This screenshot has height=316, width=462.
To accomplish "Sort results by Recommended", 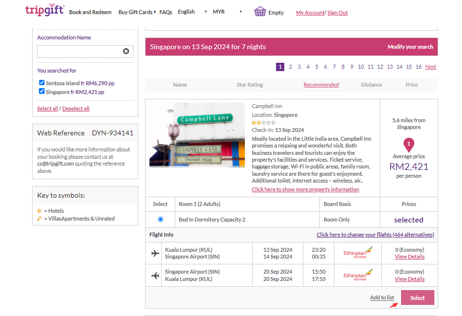I will click(x=321, y=85).
